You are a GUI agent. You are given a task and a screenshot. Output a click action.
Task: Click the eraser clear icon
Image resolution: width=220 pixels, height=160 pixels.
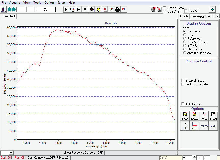pyautogui.click(x=111, y=9)
